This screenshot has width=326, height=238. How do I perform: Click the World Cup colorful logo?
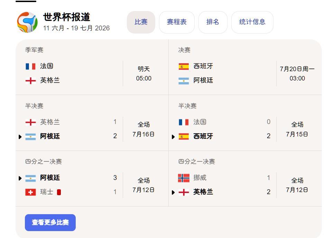click(x=27, y=22)
